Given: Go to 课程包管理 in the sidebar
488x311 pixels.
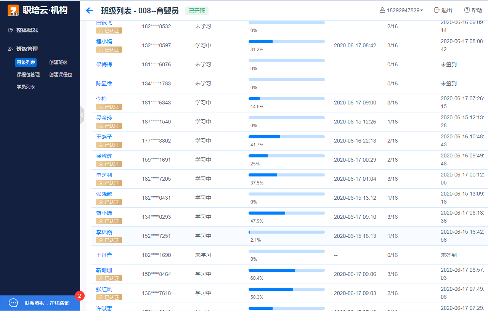Looking at the screenshot, I should [28, 75].
